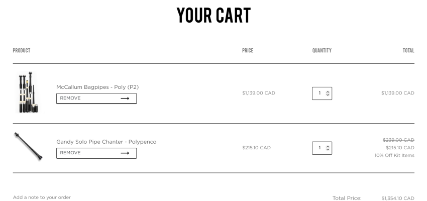Click the struck-through $239.00 CAD price

point(398,140)
